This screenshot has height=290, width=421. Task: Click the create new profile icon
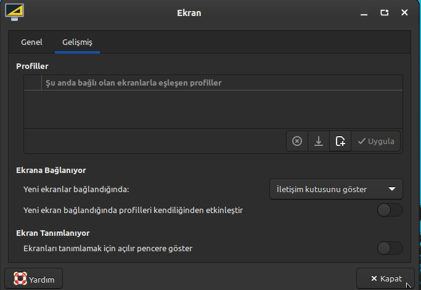pyautogui.click(x=340, y=141)
